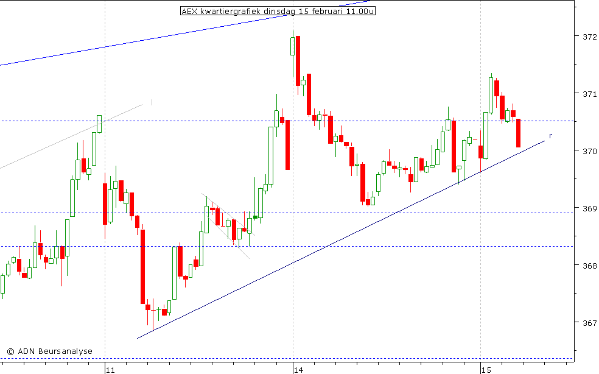The width and height of the screenshot is (599, 374).
Task: Click date label 11 on time axis
Action: (x=110, y=370)
